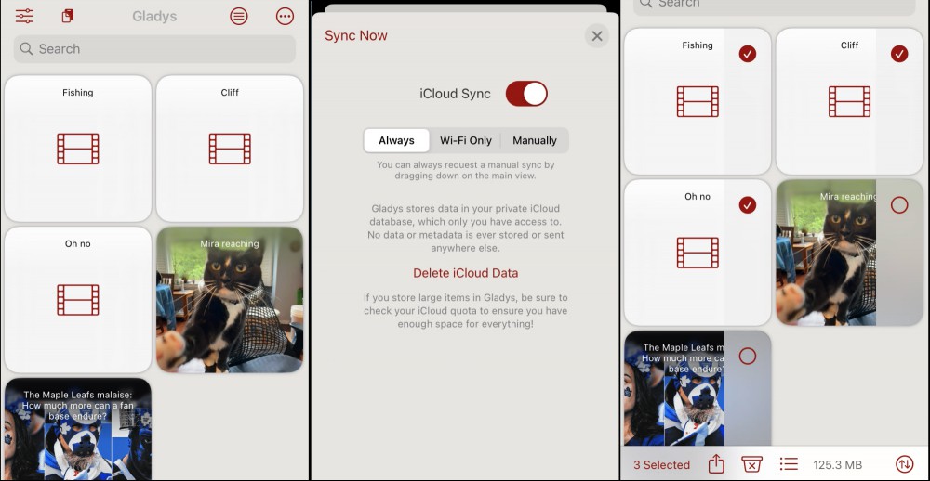Tap the list options icon in bottom toolbar

pyautogui.click(x=789, y=464)
